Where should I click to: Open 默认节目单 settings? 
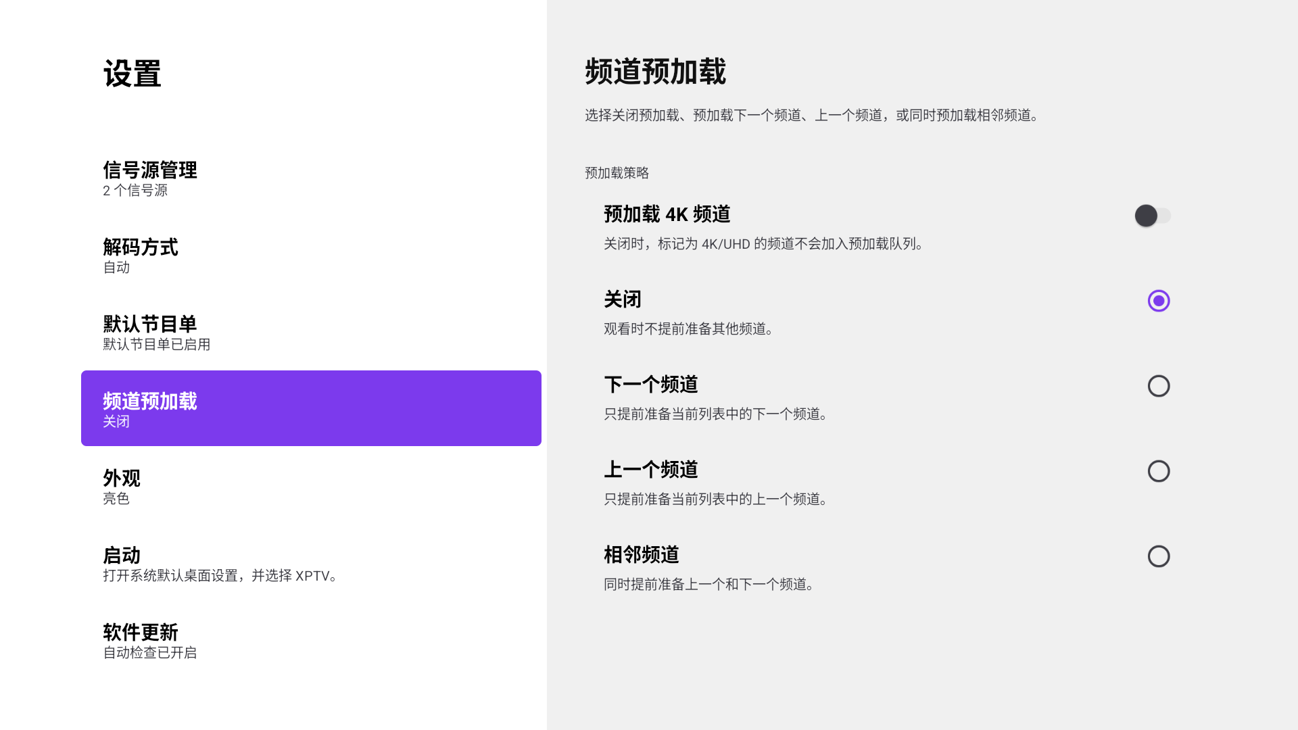311,331
